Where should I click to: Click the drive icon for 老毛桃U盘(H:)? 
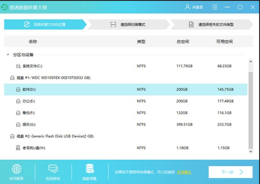[x=18, y=148]
